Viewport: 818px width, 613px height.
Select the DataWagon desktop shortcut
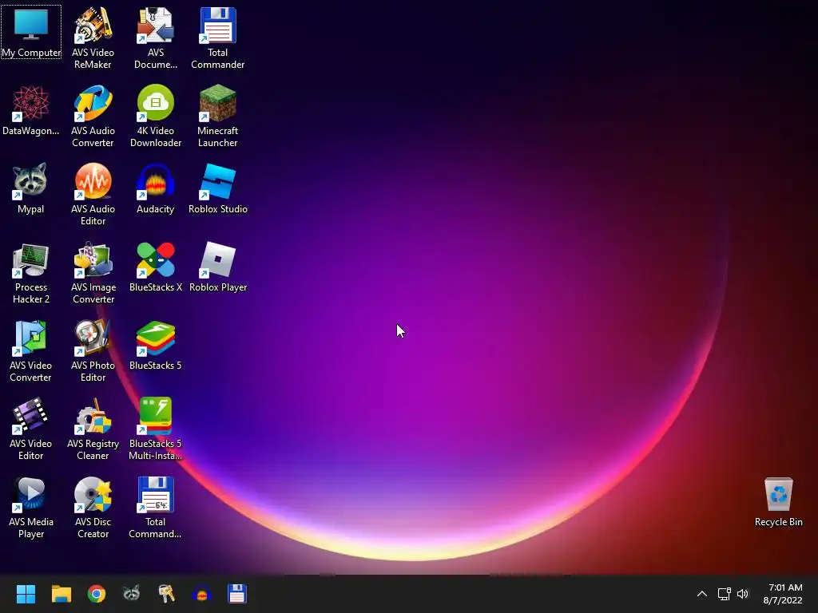coord(31,110)
